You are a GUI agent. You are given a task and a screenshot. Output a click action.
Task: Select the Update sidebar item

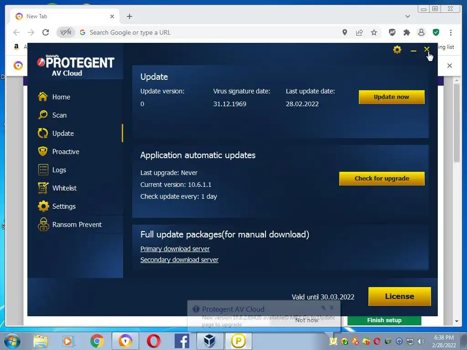tap(56, 134)
